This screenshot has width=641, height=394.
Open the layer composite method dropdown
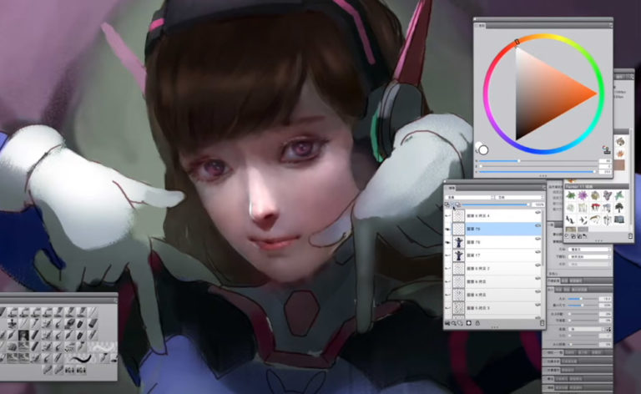click(x=470, y=197)
